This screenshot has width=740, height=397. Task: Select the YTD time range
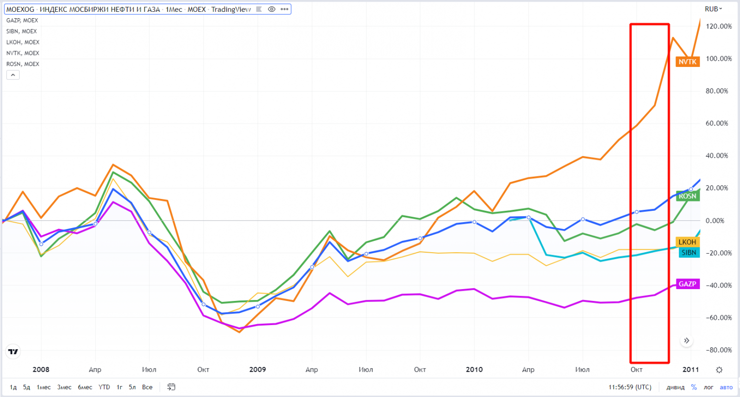click(x=104, y=387)
